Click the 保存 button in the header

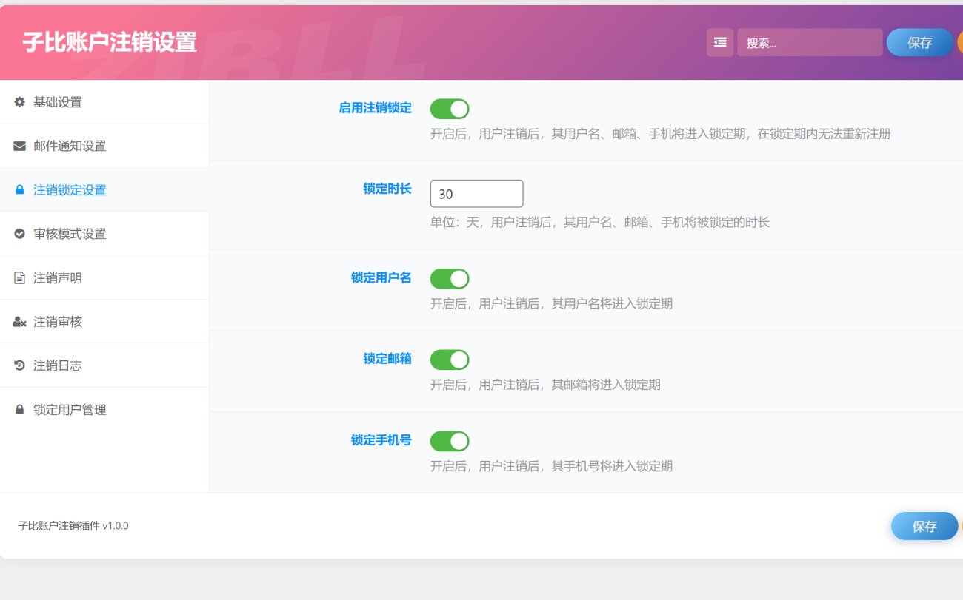click(919, 42)
